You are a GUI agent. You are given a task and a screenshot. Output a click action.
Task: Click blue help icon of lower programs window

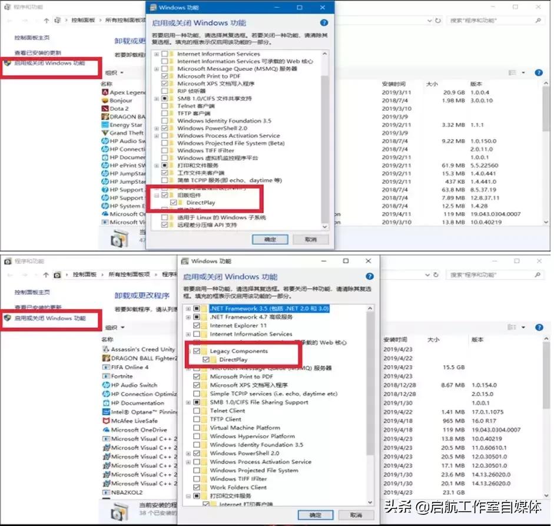click(x=539, y=327)
